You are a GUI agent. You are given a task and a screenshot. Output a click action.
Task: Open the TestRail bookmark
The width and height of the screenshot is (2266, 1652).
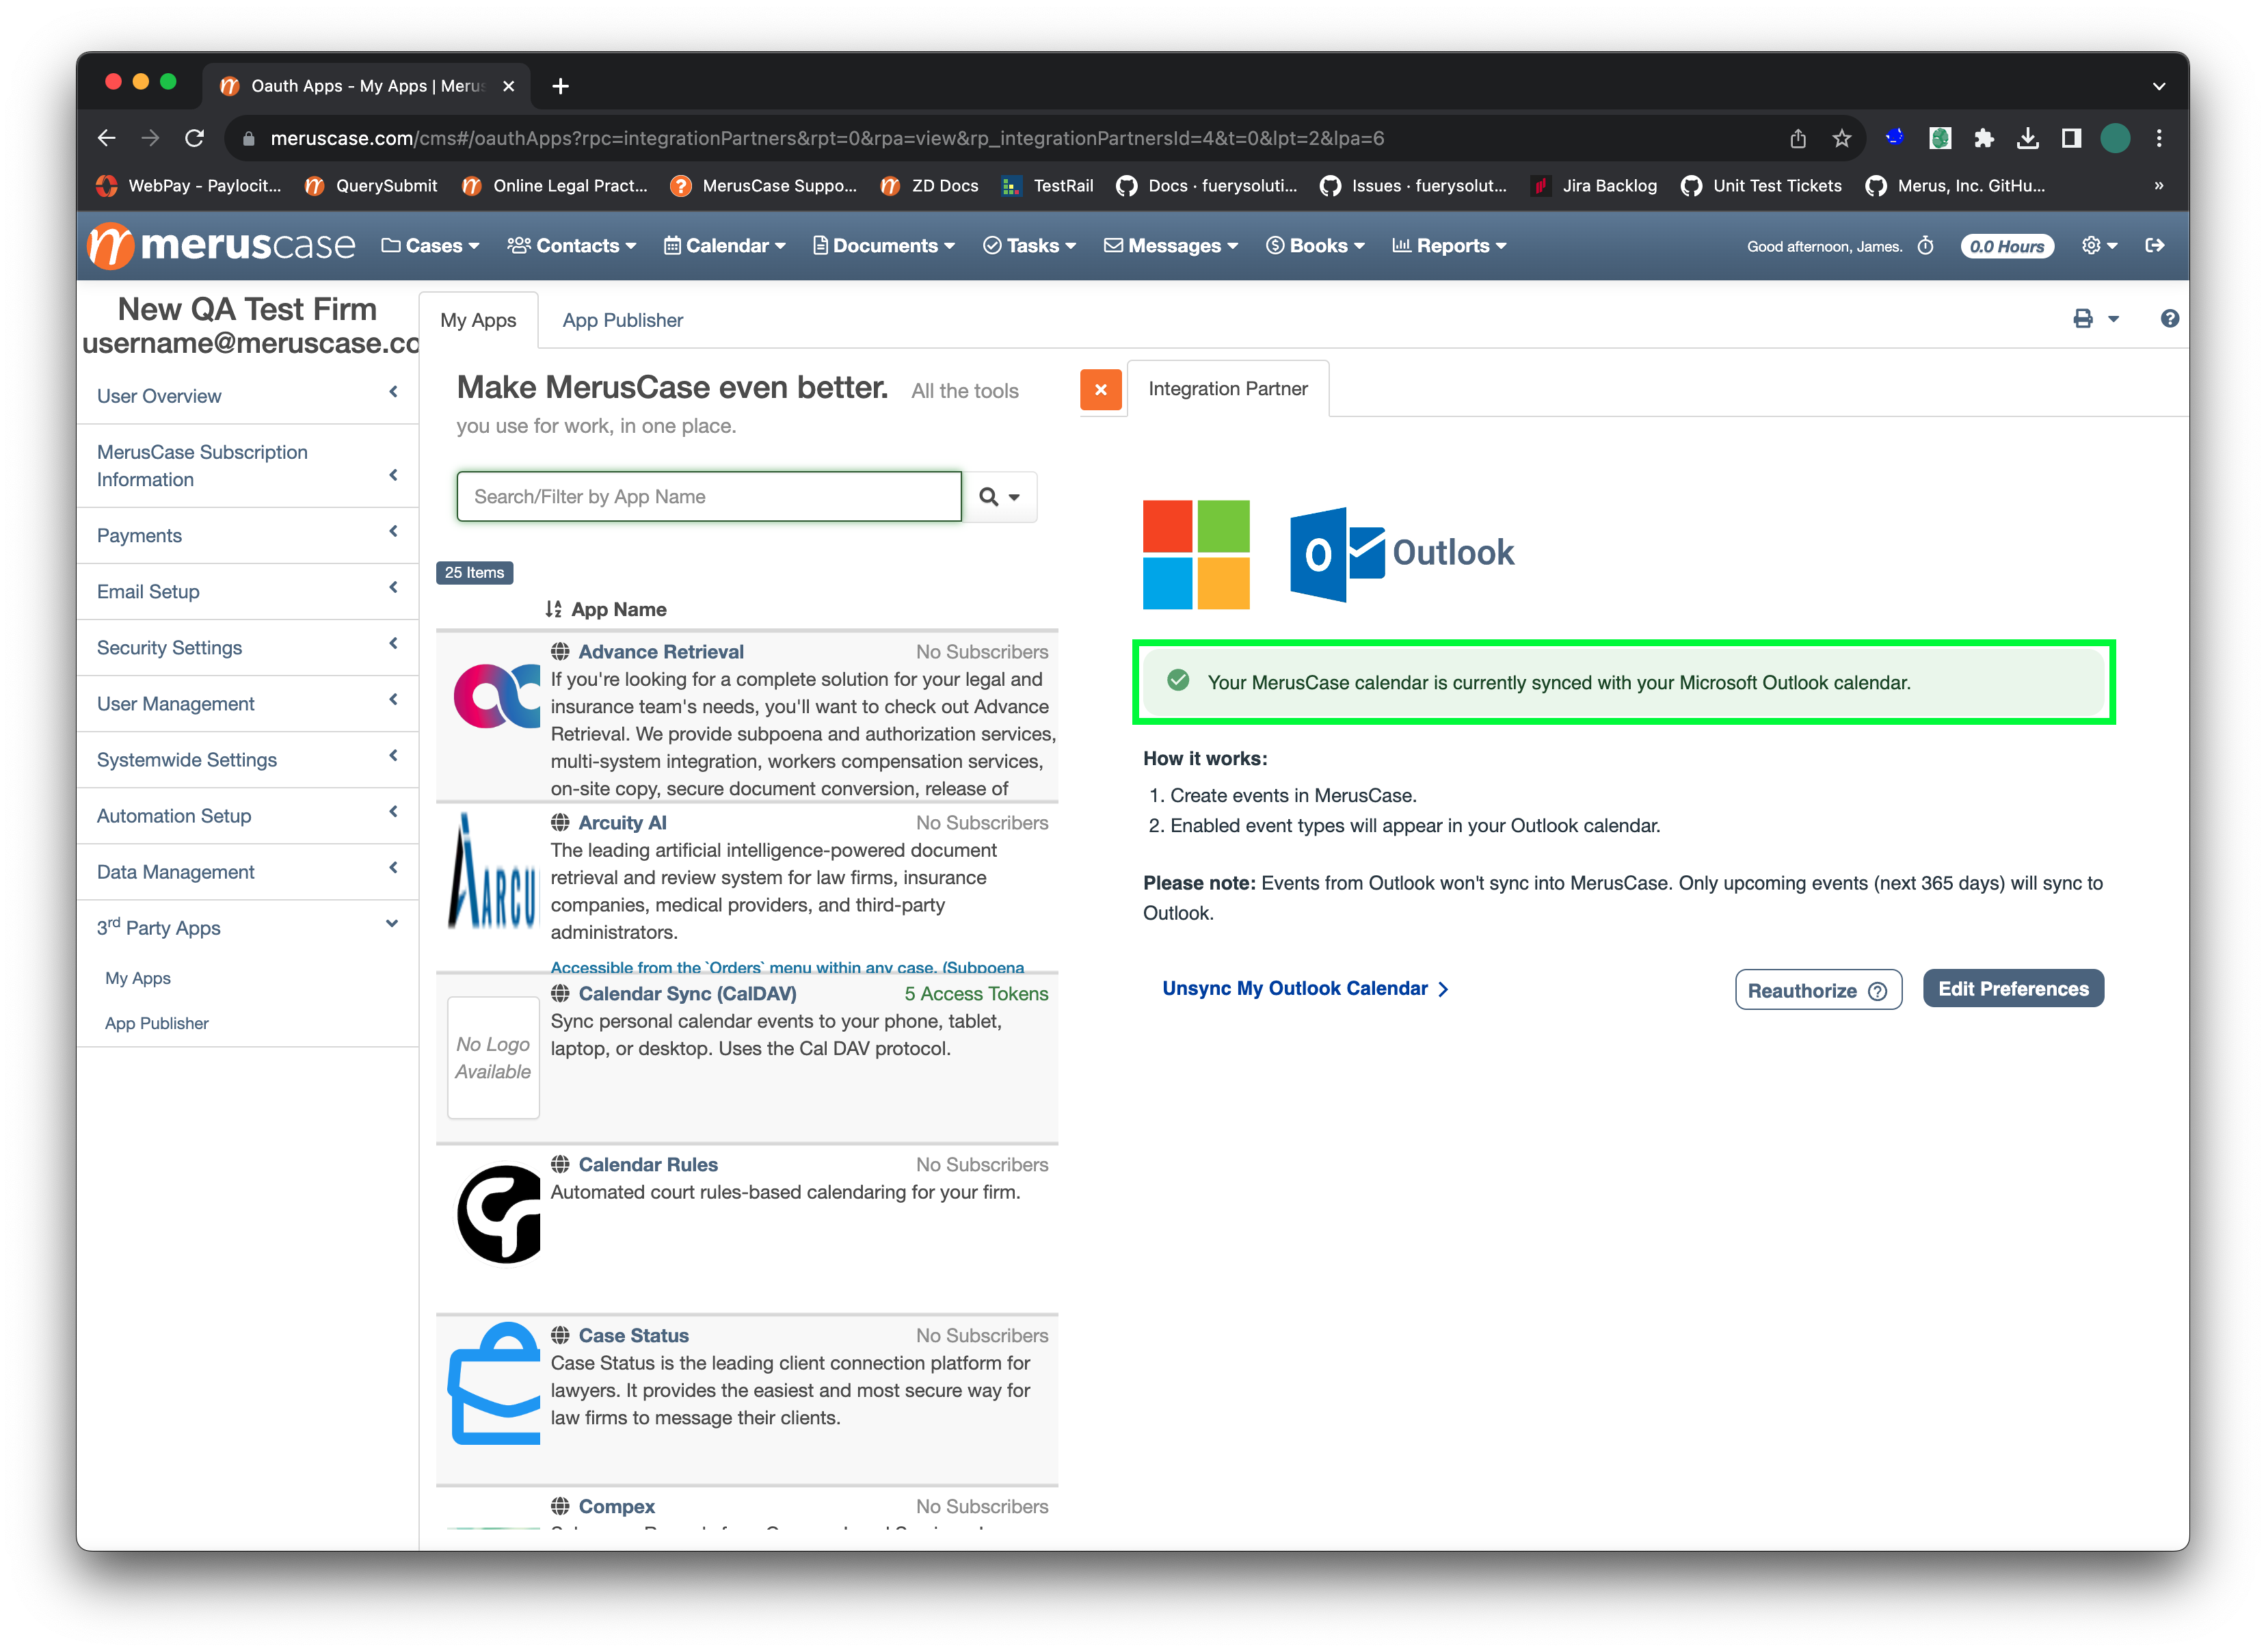pyautogui.click(x=1048, y=186)
